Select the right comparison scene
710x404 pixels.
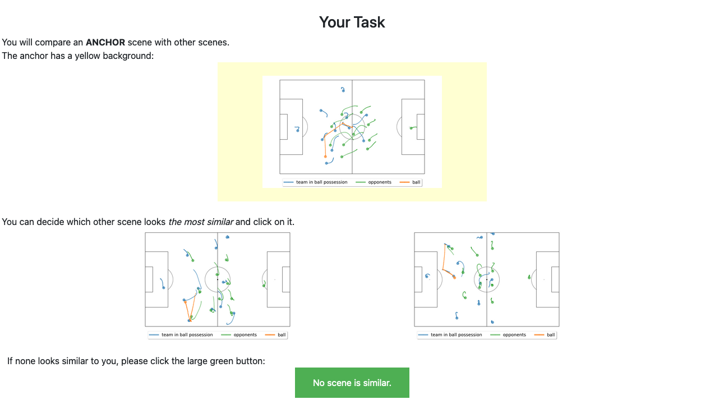(x=487, y=285)
